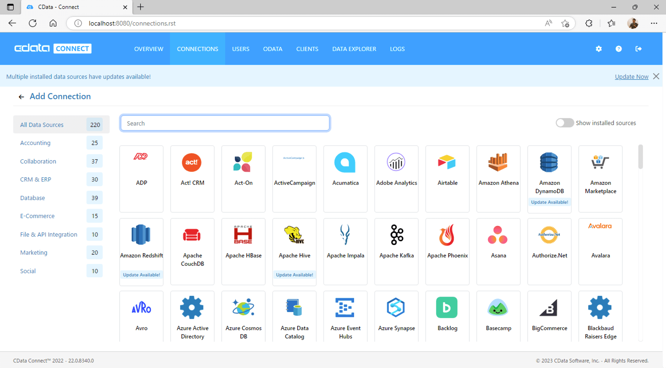Filter by E-Commerce category
The width and height of the screenshot is (666, 368).
pyautogui.click(x=61, y=216)
